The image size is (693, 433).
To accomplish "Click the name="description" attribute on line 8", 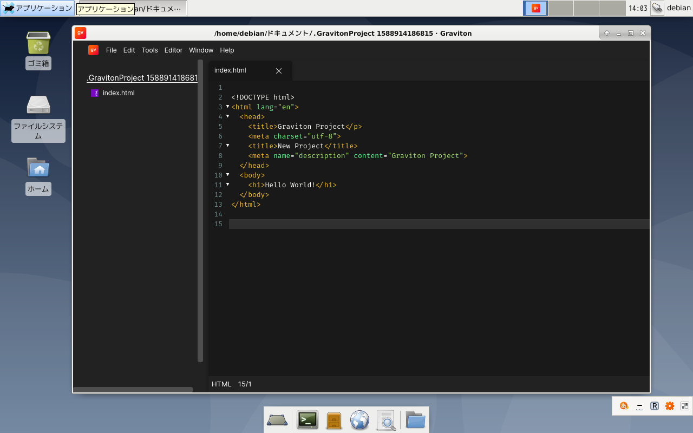I will click(x=311, y=156).
